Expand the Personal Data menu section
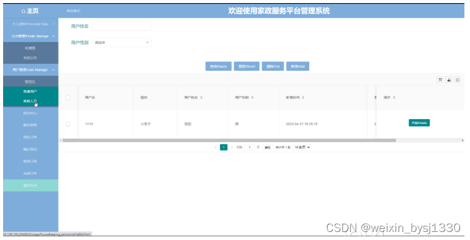470x240 pixels. 30,24
